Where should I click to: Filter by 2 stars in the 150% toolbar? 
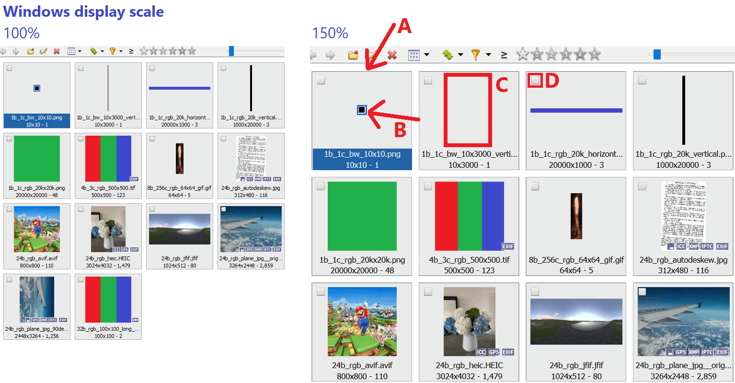coord(551,55)
